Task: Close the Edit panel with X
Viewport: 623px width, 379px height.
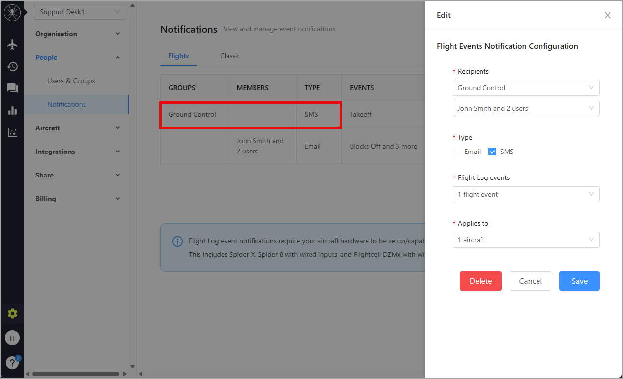Action: pyautogui.click(x=607, y=15)
